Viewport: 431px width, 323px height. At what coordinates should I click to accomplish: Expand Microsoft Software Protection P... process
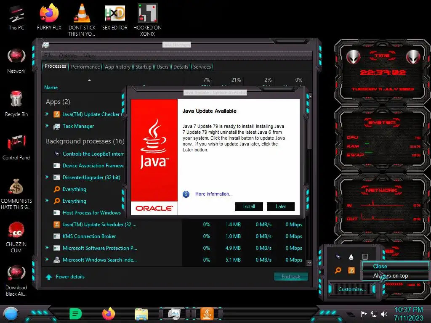pyautogui.click(x=47, y=247)
